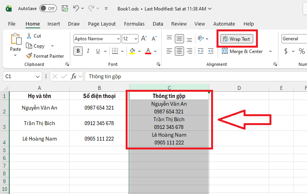Viewport: 307px width, 194px height.
Task: Expand Fill Color palette arrow
Action: [139, 51]
